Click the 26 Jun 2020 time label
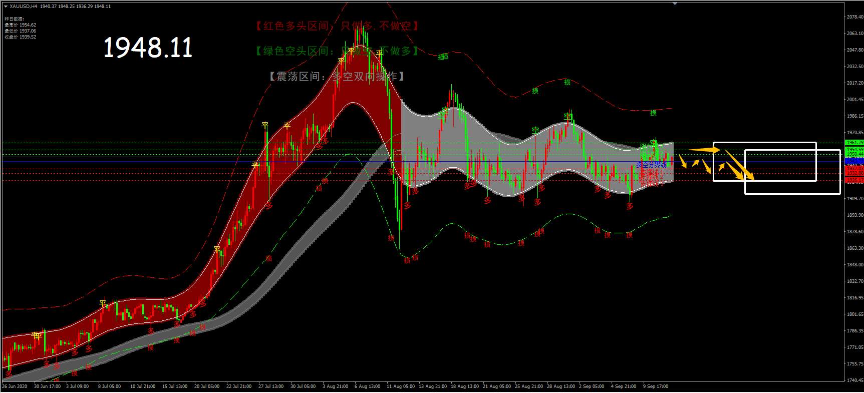Screen dimensions: 864x393 click(x=14, y=386)
